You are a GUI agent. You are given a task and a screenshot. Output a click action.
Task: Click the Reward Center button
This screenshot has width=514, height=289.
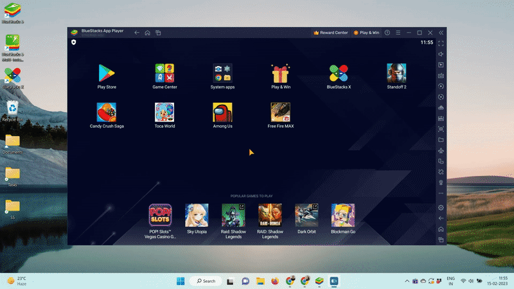point(330,32)
